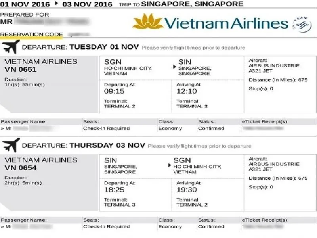Click the airplane icon beside Tuesday 01 Nov

pyautogui.click(x=11, y=47)
